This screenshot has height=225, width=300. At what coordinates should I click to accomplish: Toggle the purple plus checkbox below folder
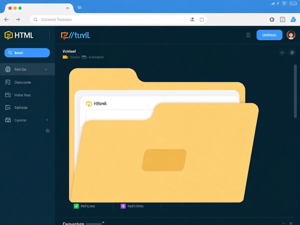123,206
